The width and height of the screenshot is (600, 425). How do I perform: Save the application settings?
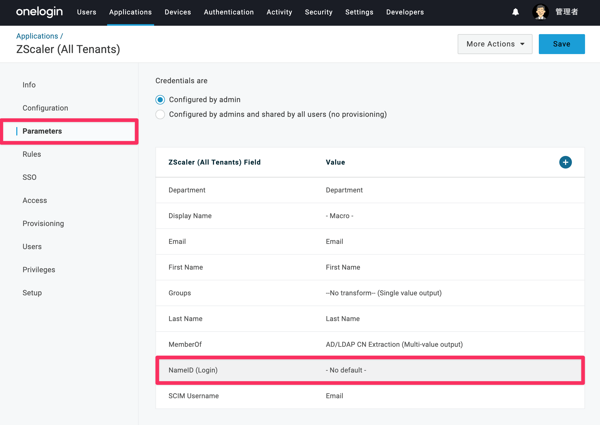tap(562, 44)
